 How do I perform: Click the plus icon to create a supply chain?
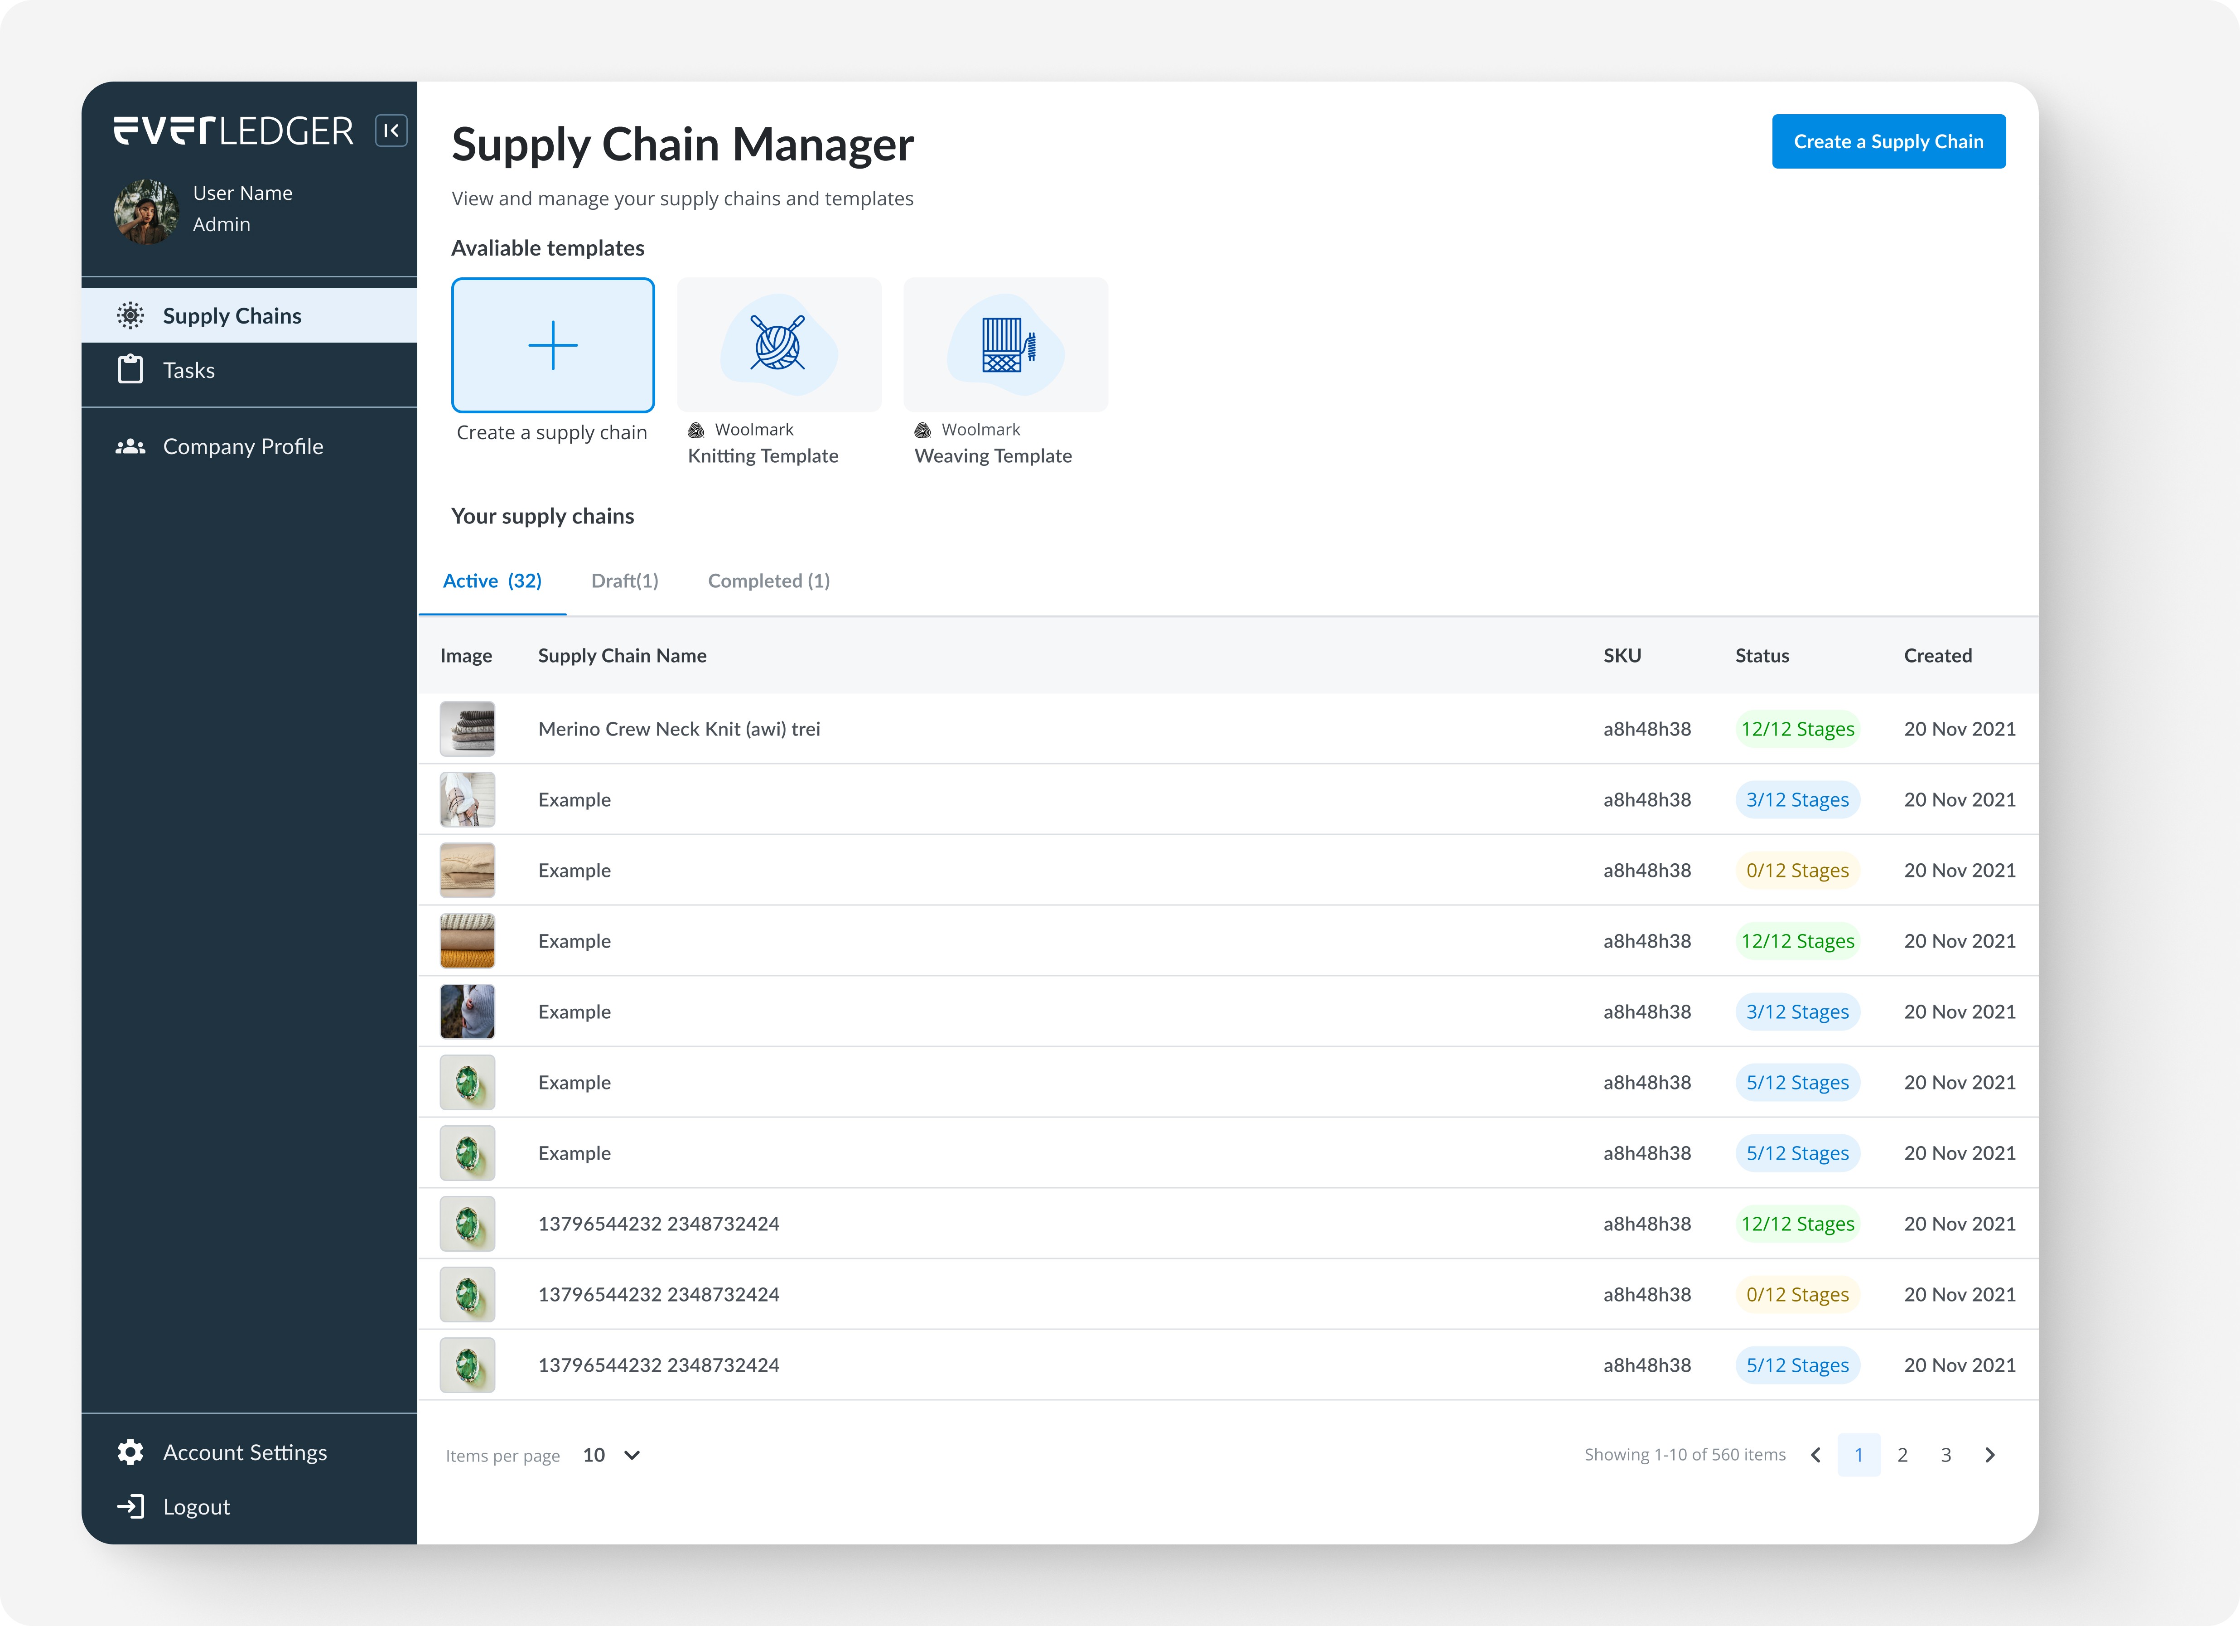click(552, 345)
